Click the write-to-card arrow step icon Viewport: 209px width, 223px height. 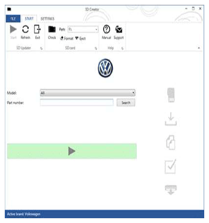171,190
